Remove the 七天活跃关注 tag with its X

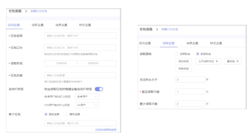tap(217, 61)
